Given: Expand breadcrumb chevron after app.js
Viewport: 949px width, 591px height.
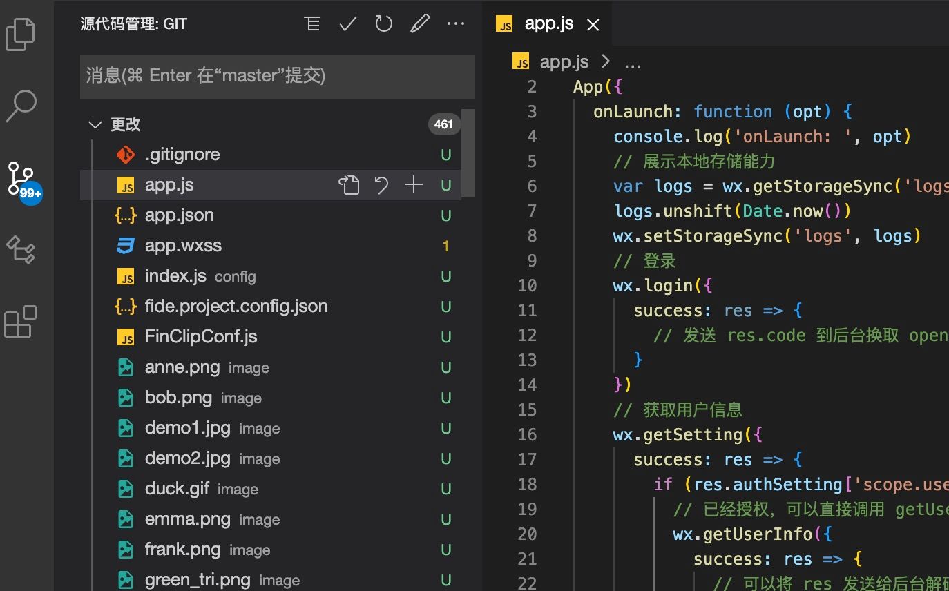Looking at the screenshot, I should point(606,62).
